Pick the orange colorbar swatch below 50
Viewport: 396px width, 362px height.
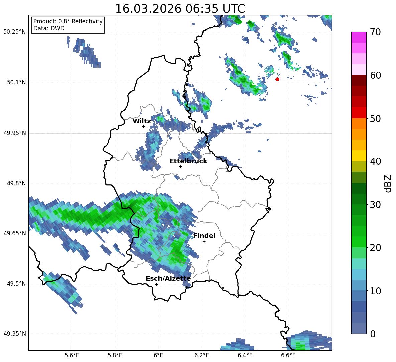tap(359, 124)
